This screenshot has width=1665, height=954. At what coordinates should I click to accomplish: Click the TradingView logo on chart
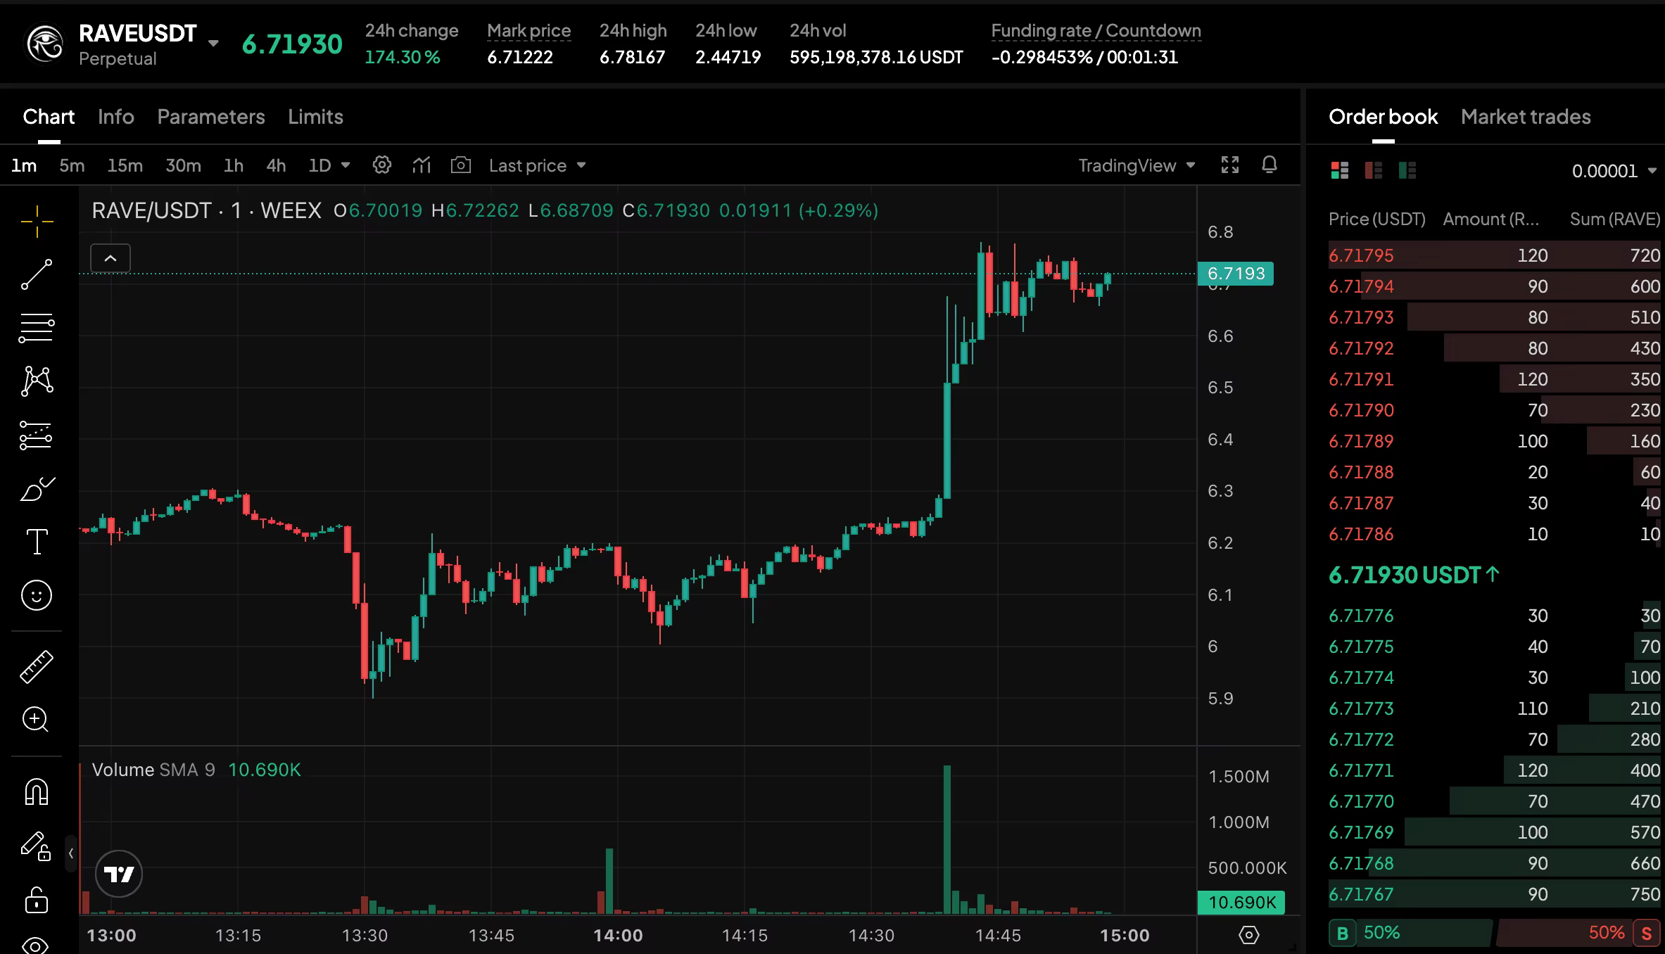pyautogui.click(x=119, y=874)
